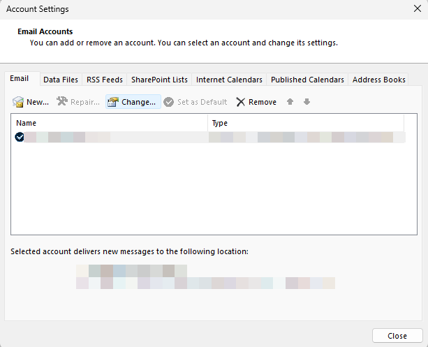This screenshot has width=428, height=347.
Task: Move account up with arrow icon
Action: coord(290,102)
